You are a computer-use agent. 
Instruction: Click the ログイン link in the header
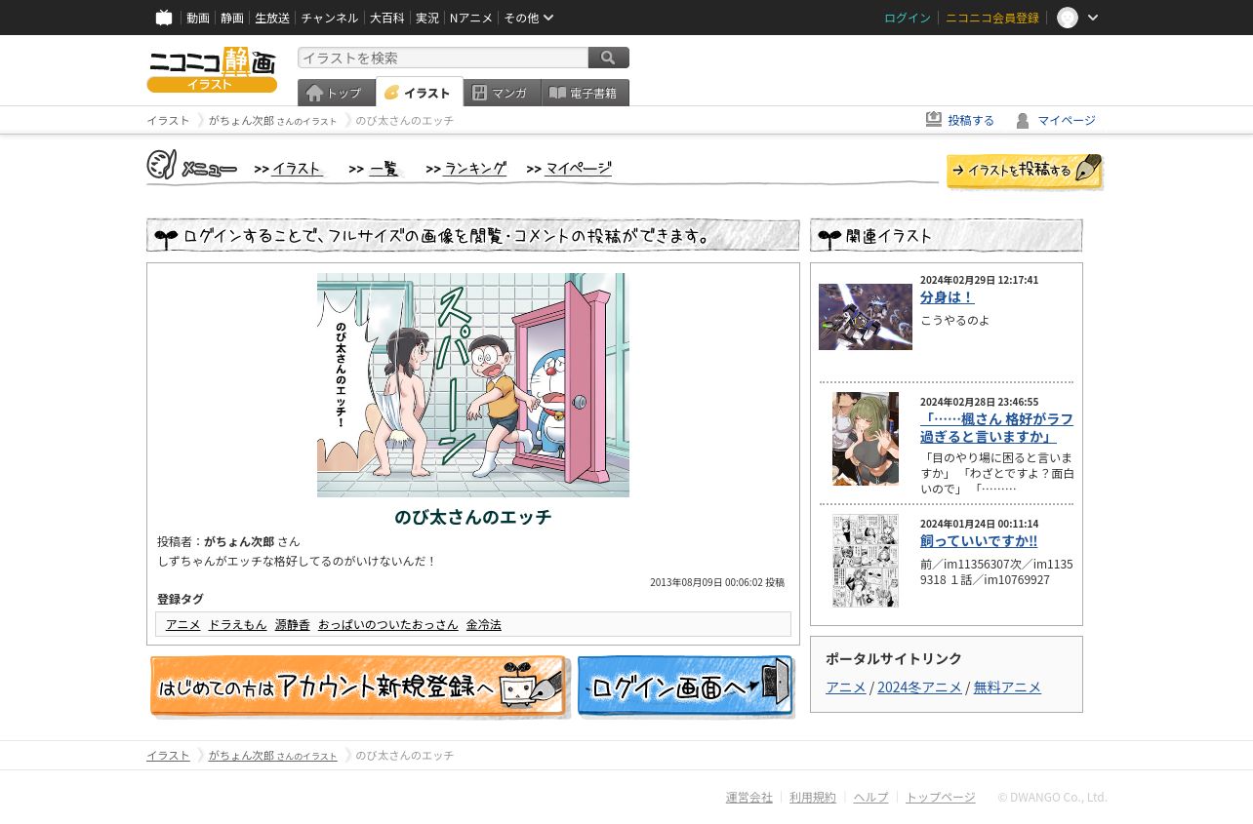908,18
